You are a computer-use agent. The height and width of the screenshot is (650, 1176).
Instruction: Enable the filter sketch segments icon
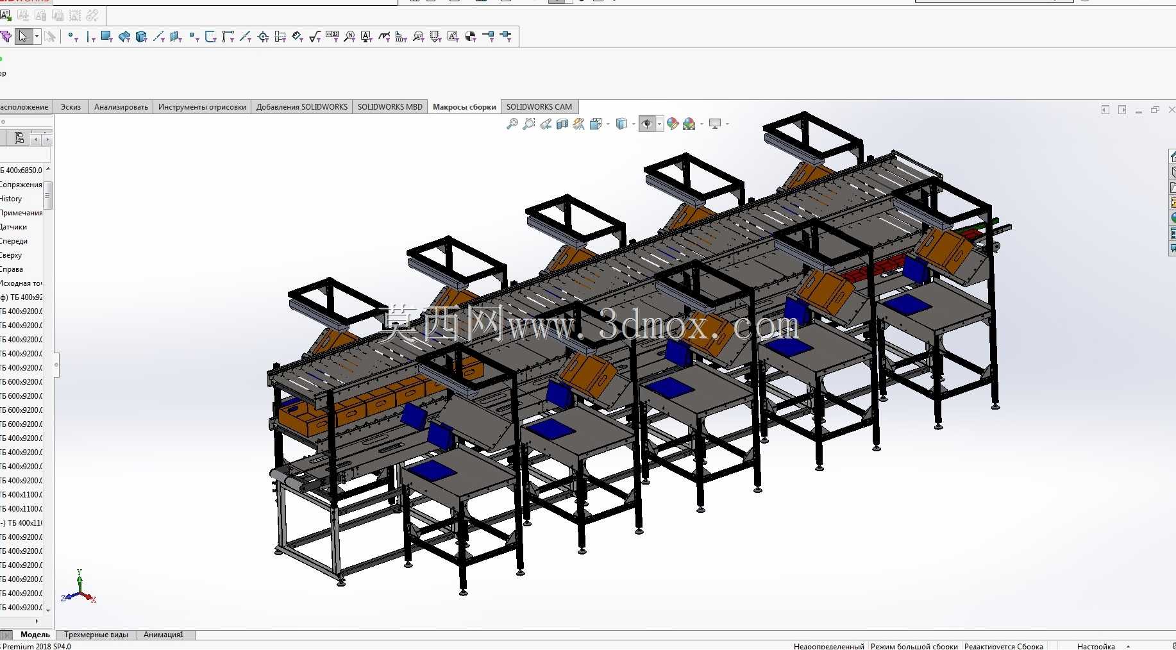tap(228, 37)
